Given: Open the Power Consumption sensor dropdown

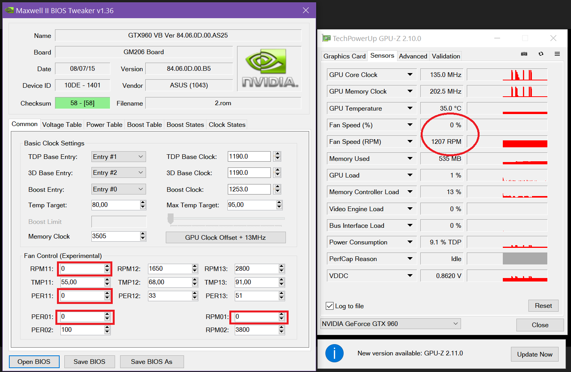Looking at the screenshot, I should point(410,242).
